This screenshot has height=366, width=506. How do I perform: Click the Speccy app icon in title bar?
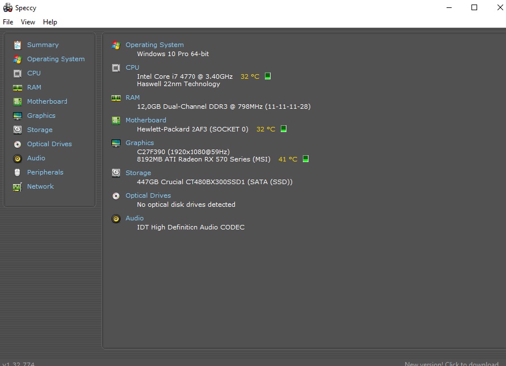(x=8, y=7)
